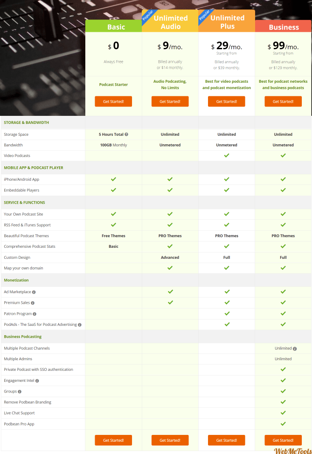Click Unlimited value in Multiple Admins row
The width and height of the screenshot is (312, 454).
coord(283,359)
